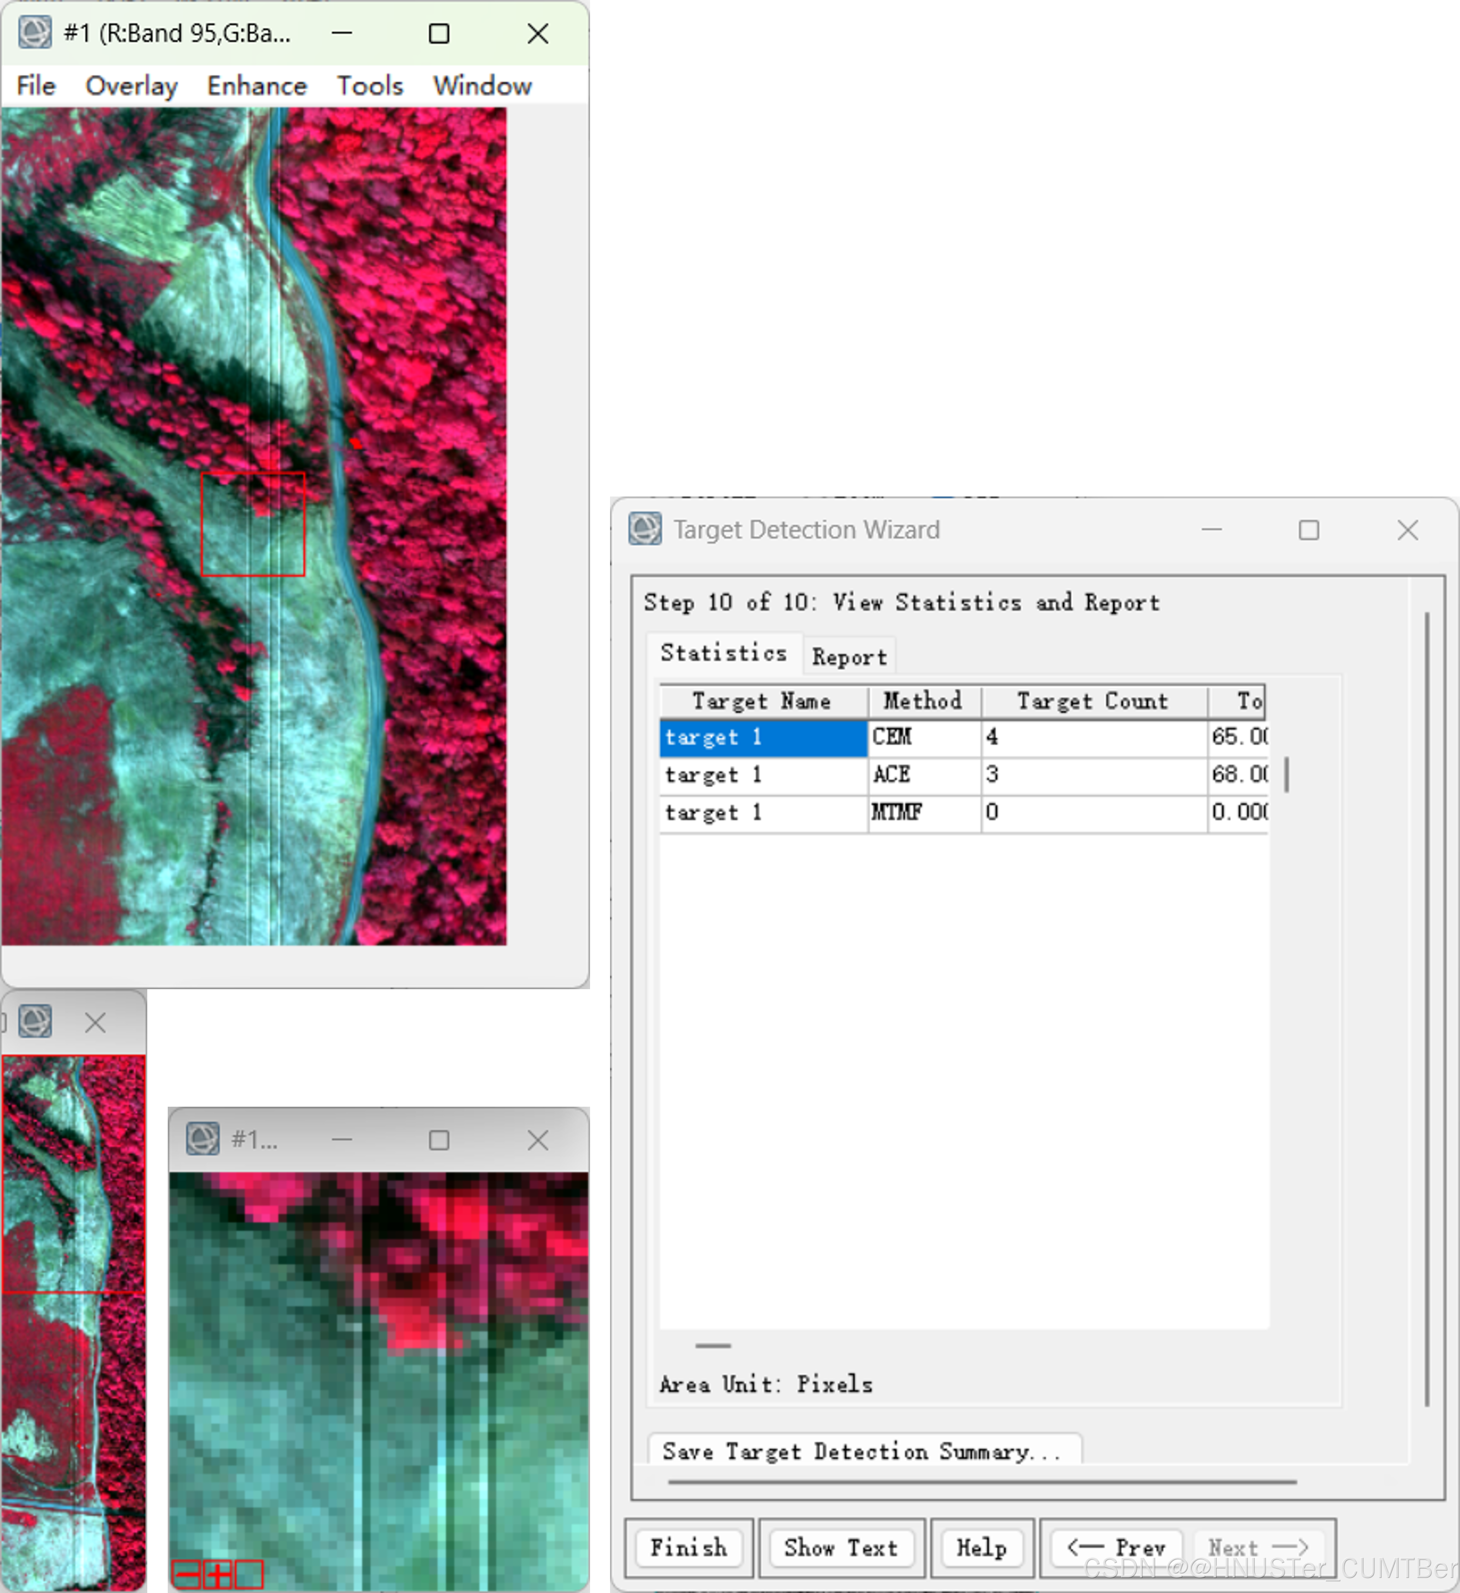Open the Overlay menu
This screenshot has width=1460, height=1593.
[x=131, y=85]
